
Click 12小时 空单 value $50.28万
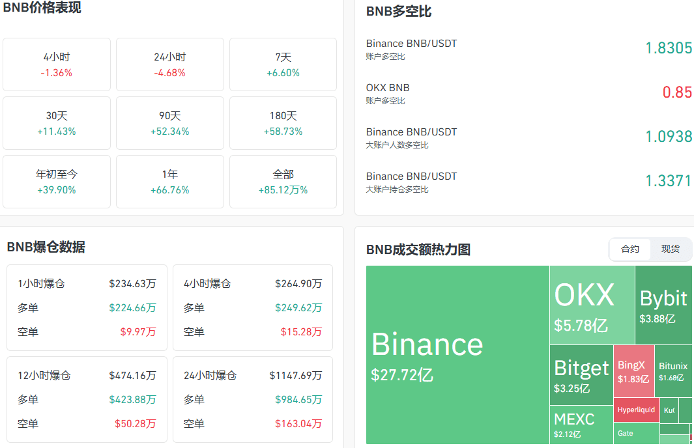coord(135,424)
